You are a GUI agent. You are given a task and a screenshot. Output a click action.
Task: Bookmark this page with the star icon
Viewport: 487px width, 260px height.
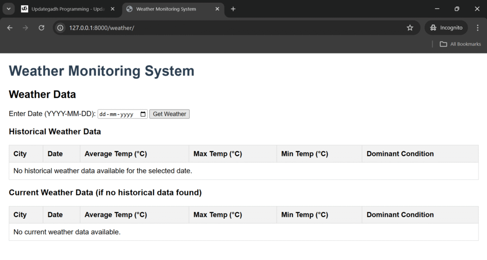[410, 28]
